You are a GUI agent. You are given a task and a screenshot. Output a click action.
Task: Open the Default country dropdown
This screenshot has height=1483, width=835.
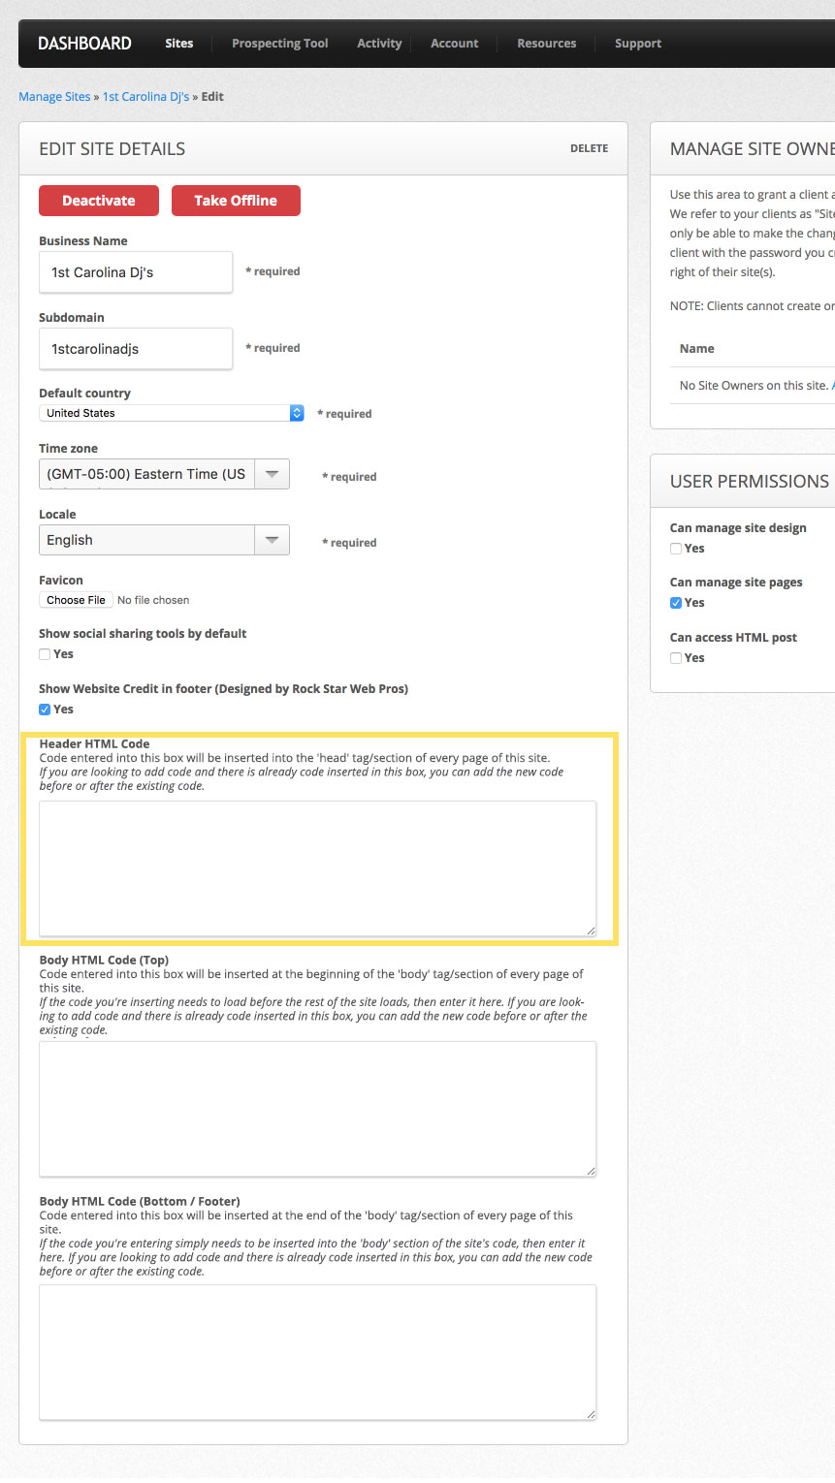pyautogui.click(x=172, y=413)
